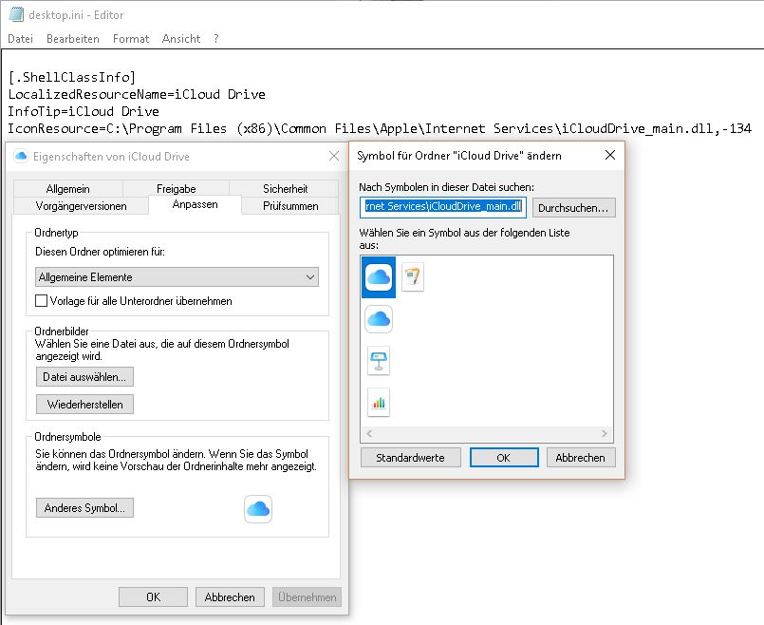The image size is (764, 625).
Task: Click the [.ShellClassInfo] line in Editor
Action: click(x=72, y=77)
